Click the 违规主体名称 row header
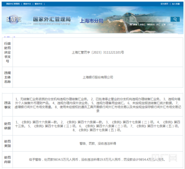 point(7,77)
